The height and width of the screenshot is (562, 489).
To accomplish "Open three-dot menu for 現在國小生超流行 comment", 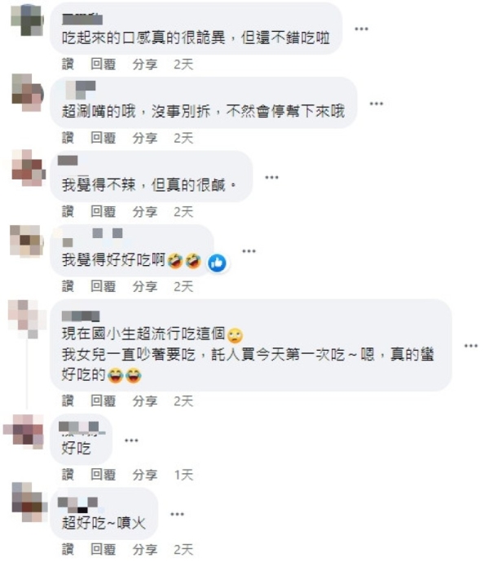I will click(x=471, y=346).
